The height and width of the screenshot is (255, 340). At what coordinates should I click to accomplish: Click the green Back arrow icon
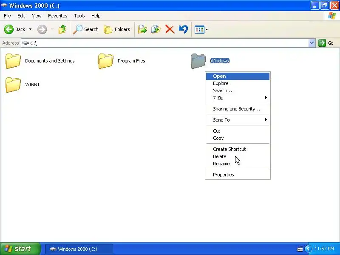point(9,29)
